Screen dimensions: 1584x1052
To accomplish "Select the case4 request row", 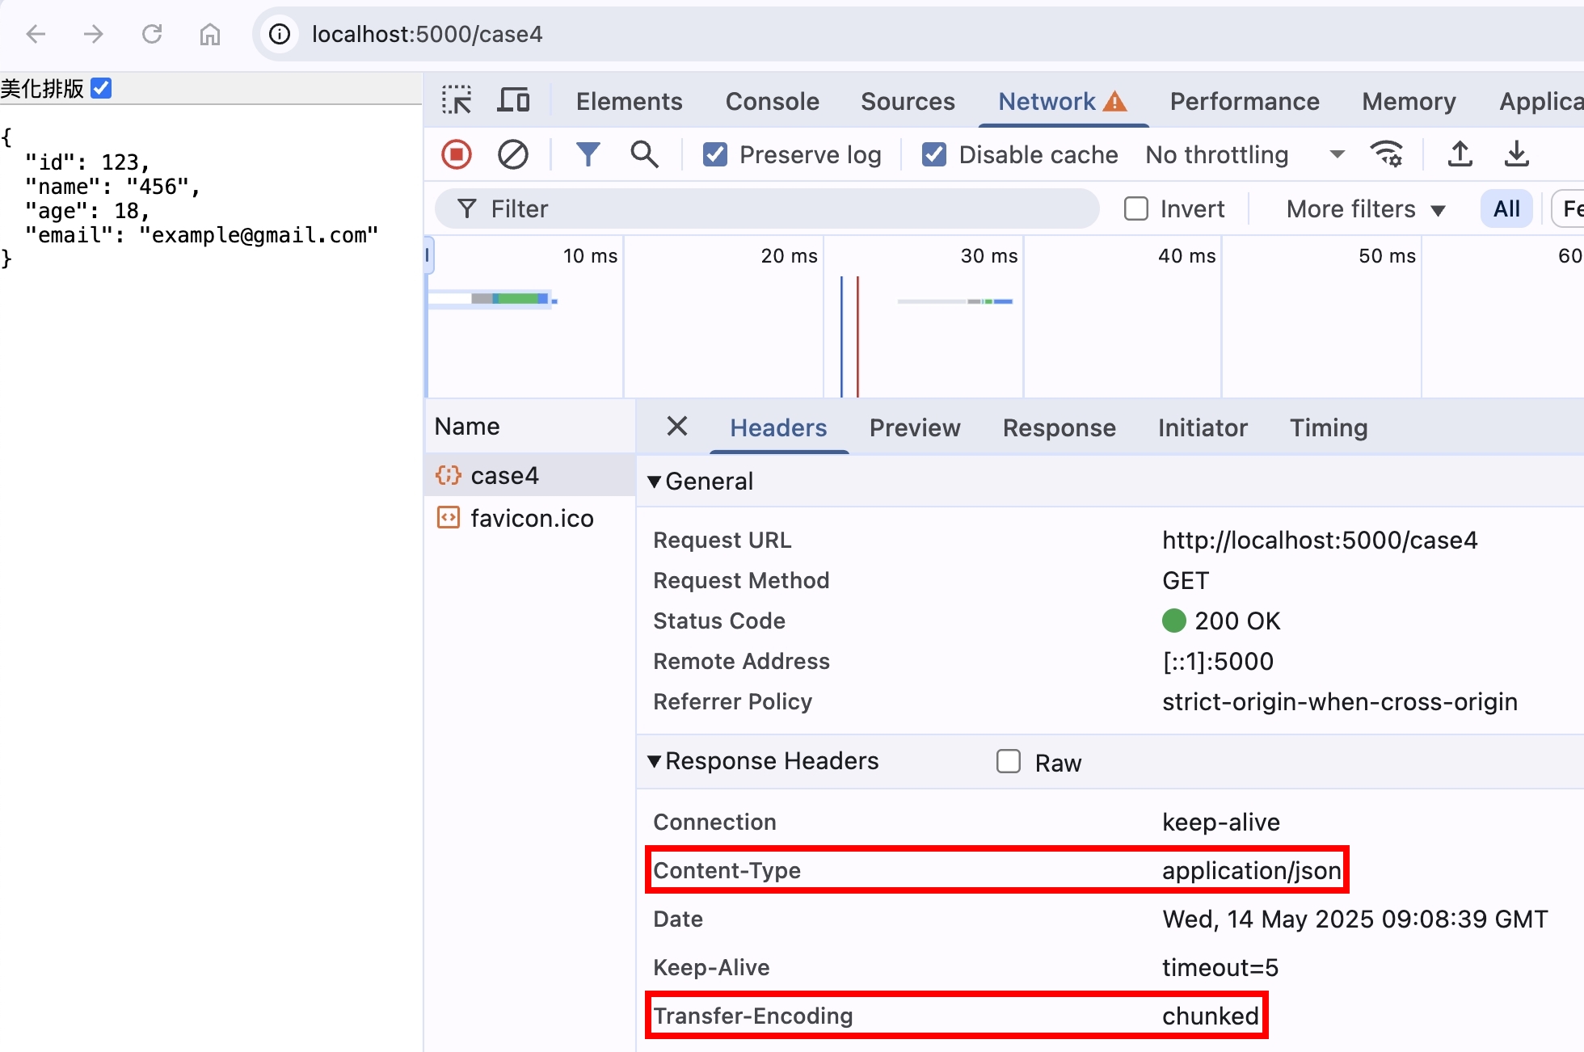I will [530, 475].
